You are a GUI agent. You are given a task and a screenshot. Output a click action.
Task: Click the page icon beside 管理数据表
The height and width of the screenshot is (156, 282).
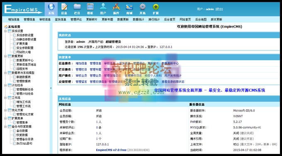tap(15, 81)
